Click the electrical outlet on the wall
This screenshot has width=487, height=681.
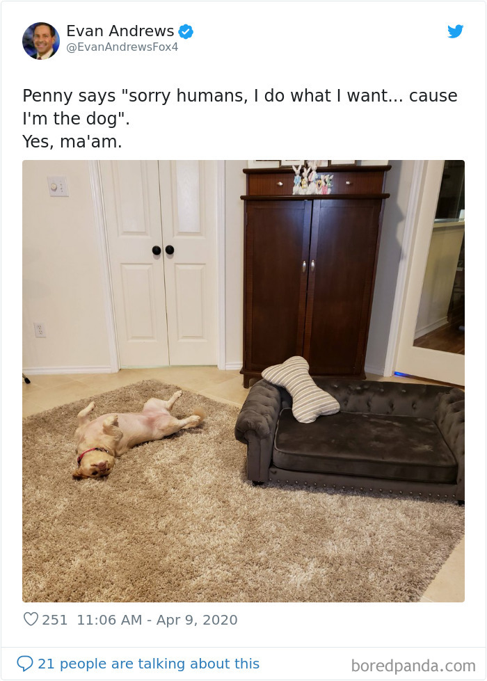[40, 330]
